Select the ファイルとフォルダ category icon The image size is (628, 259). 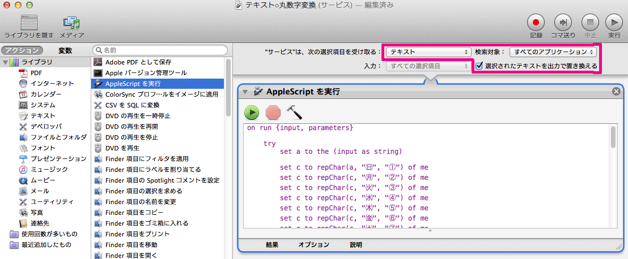(x=23, y=137)
